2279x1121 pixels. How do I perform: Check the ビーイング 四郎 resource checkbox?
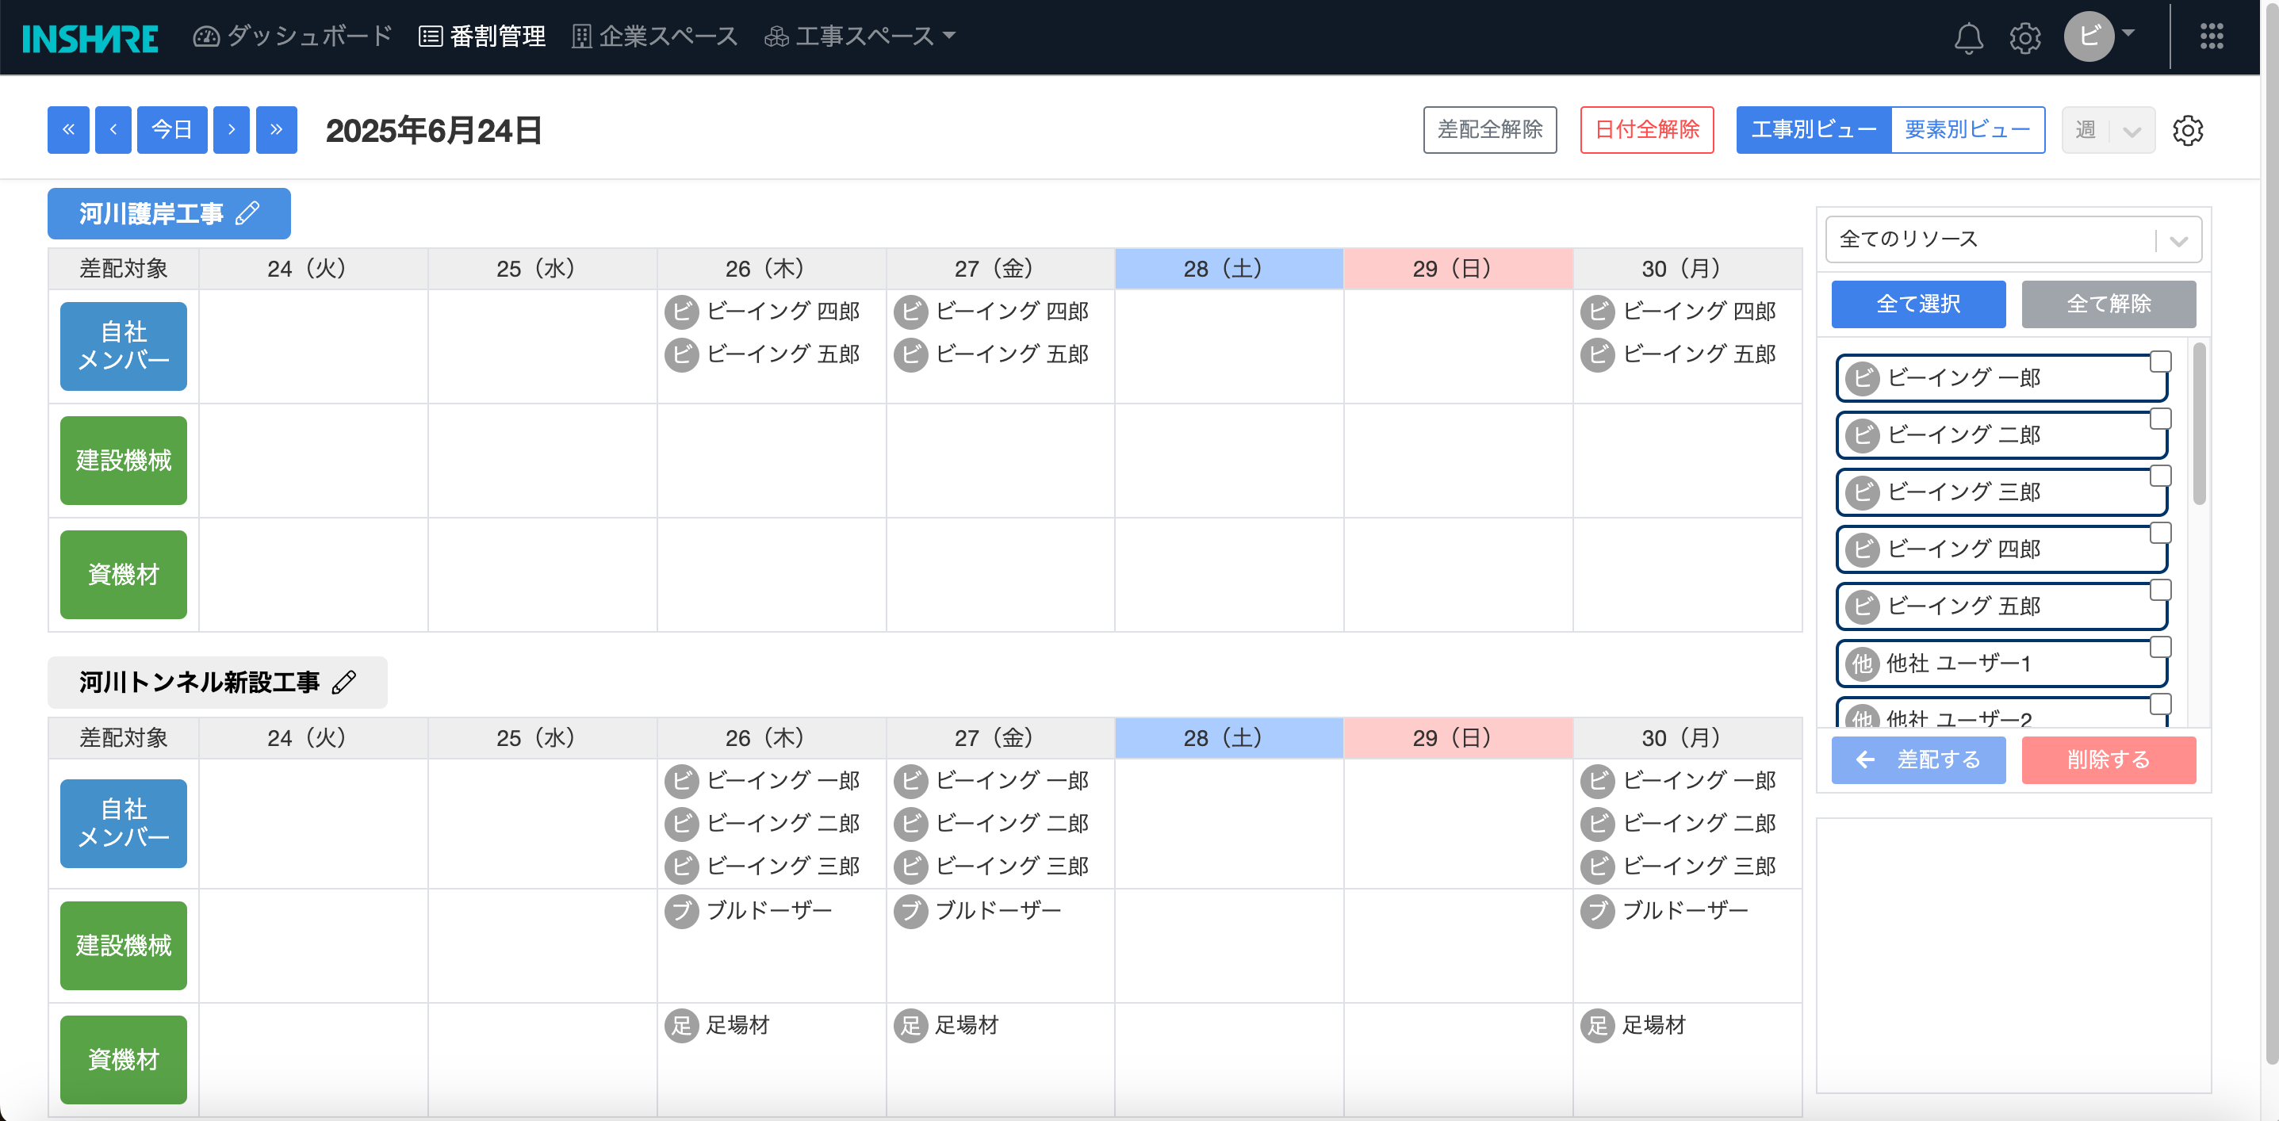pyautogui.click(x=2160, y=533)
